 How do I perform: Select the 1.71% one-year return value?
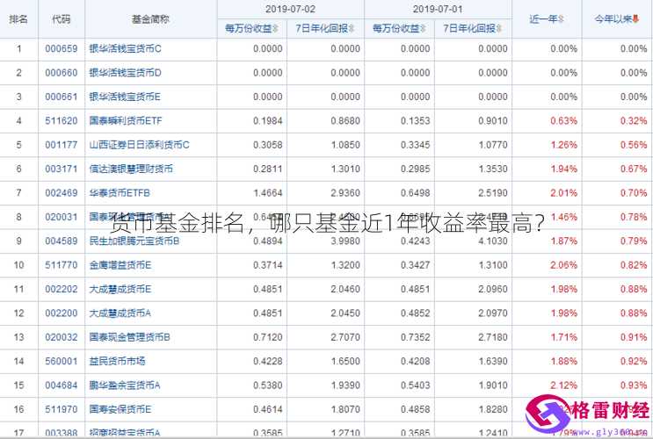pyautogui.click(x=563, y=337)
